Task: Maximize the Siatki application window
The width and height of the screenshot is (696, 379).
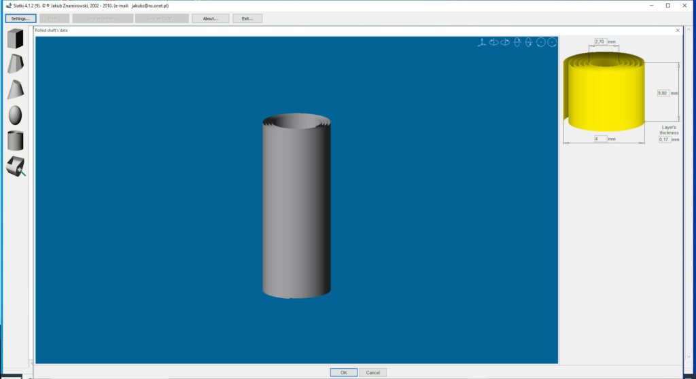Action: coord(667,5)
